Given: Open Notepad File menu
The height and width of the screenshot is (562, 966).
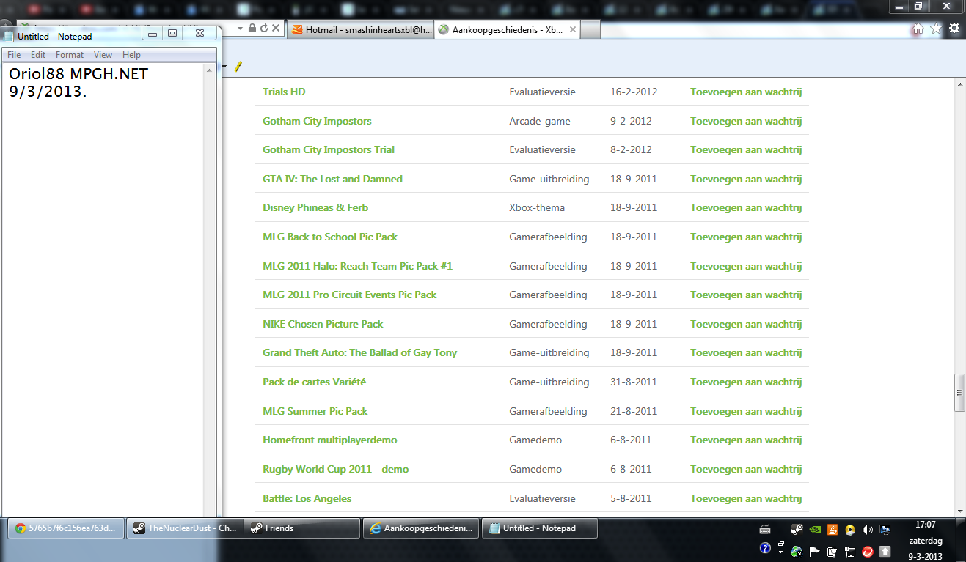Looking at the screenshot, I should [x=14, y=55].
